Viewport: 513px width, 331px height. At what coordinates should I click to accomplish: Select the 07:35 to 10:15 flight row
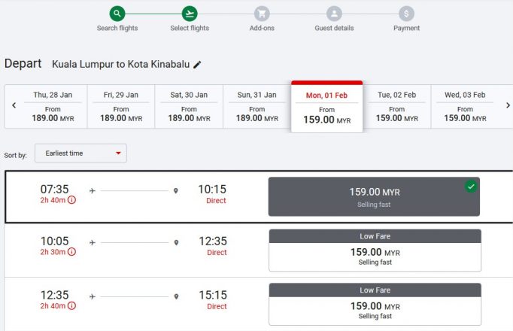click(x=259, y=196)
